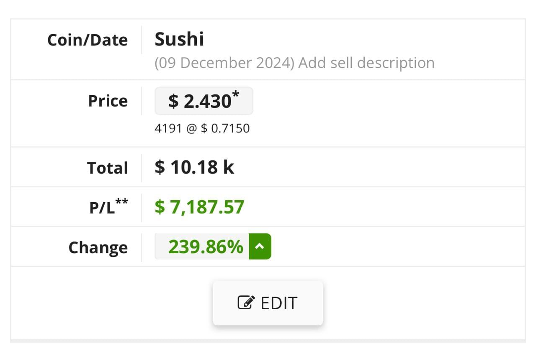Open the Add sell description link
This screenshot has width=536, height=361.
(366, 63)
